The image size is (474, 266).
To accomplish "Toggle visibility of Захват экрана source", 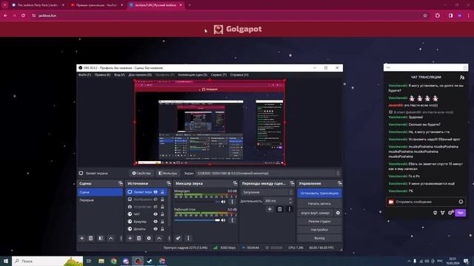I will pos(156,192).
